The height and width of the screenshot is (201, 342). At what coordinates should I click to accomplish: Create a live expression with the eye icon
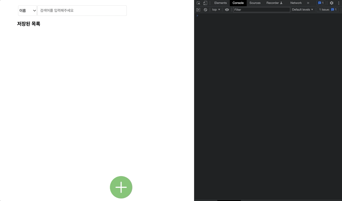click(227, 10)
